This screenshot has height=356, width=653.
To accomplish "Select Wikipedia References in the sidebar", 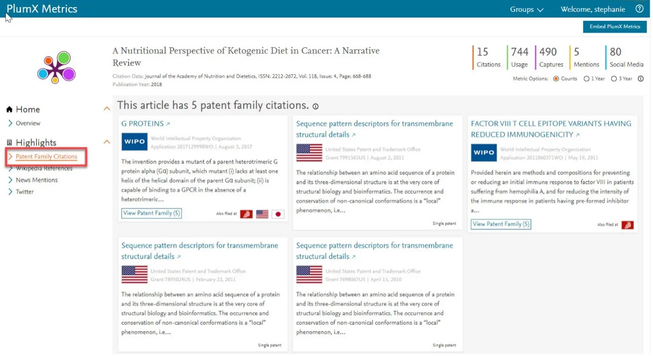I will (x=45, y=168).
